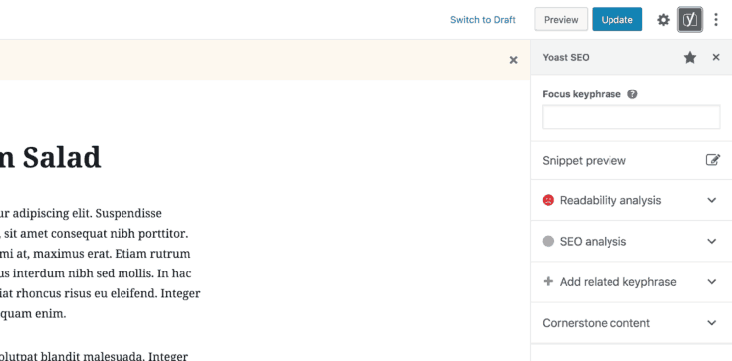Expand the Readability analysis chevron
Screen dimensions: 732x361
pyautogui.click(x=711, y=200)
